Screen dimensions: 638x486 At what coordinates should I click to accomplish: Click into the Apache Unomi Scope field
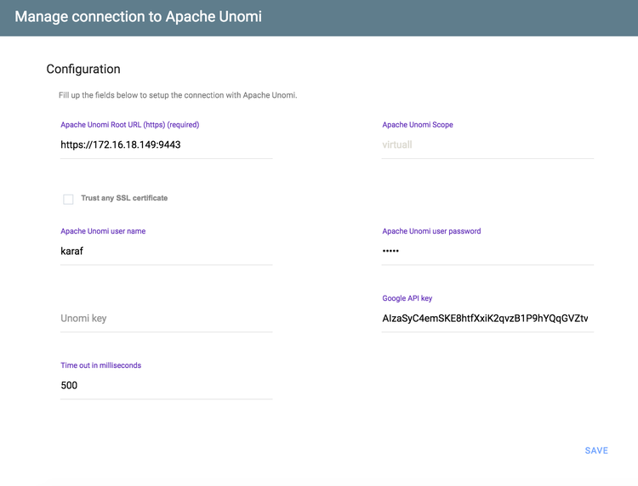[x=487, y=145]
